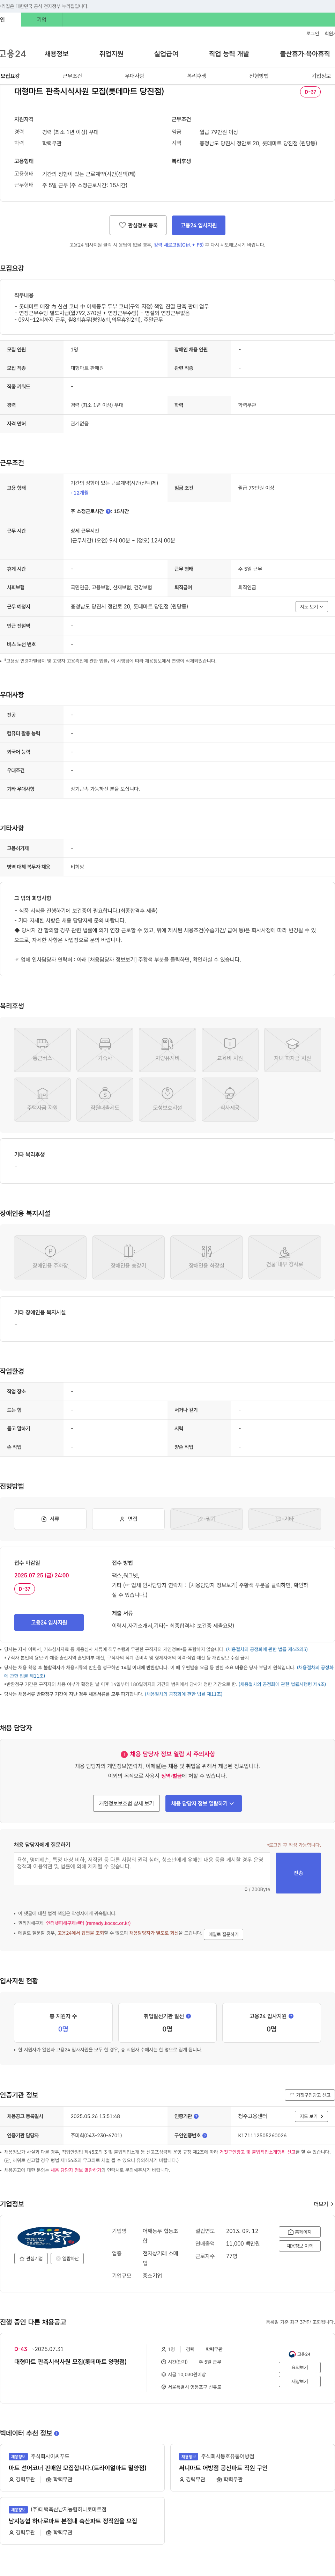Jump to the 모집요강 section tab
The image size is (335, 2576).
10,76
